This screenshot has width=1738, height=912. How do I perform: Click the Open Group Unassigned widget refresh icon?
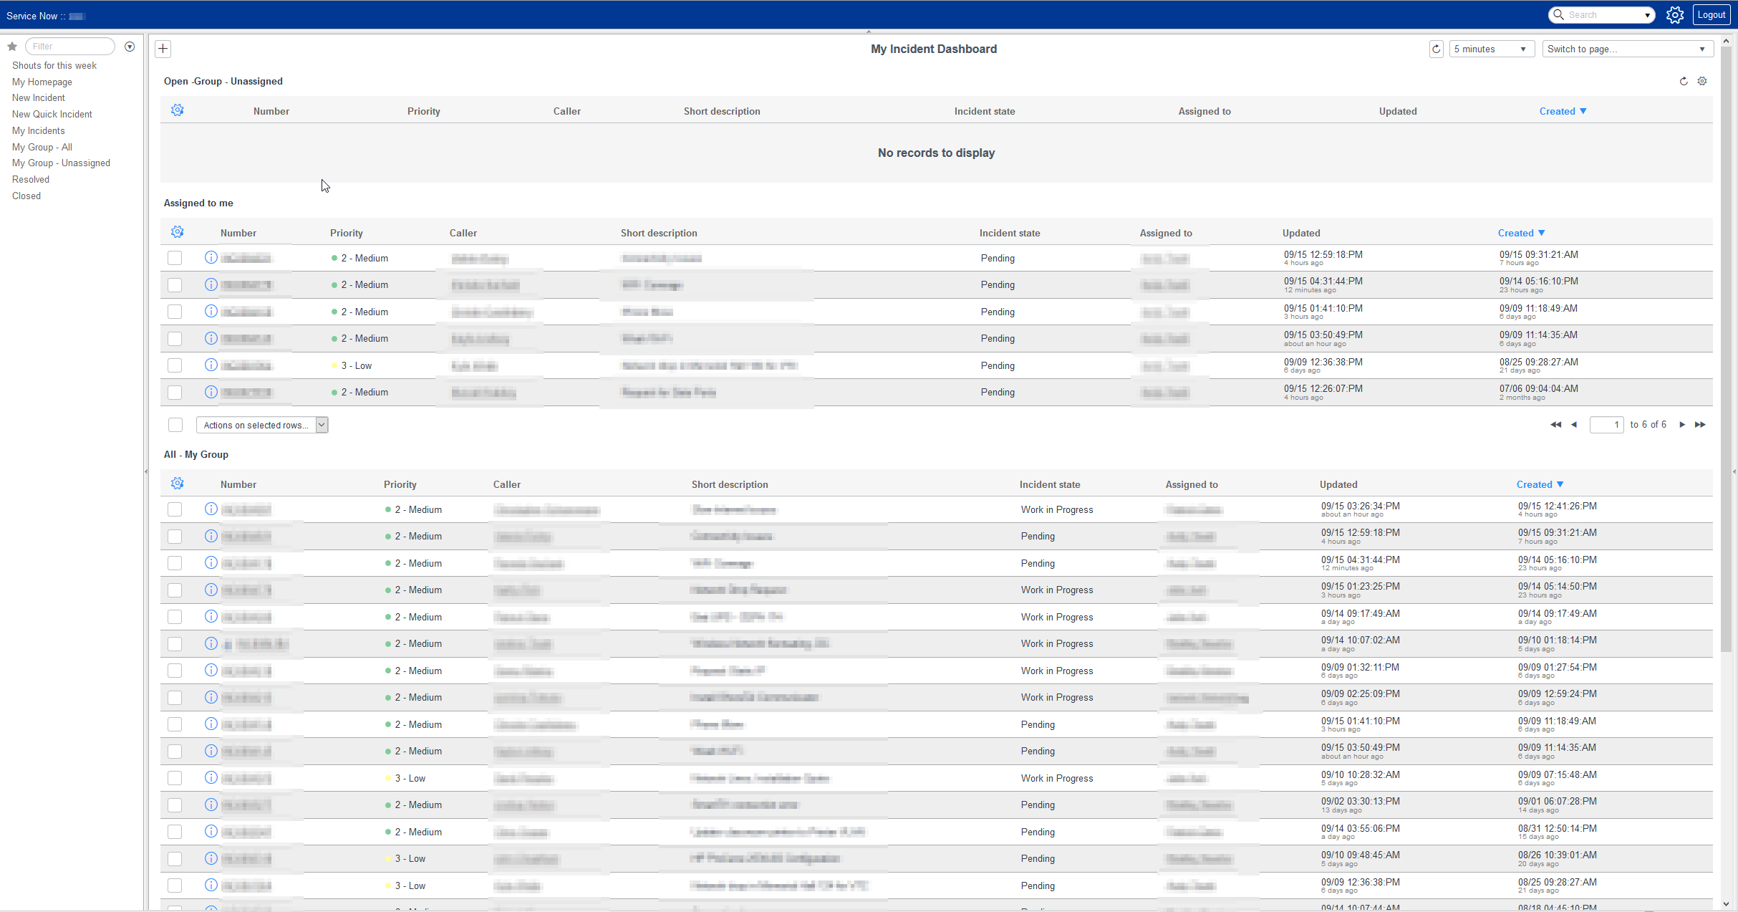(x=1684, y=81)
